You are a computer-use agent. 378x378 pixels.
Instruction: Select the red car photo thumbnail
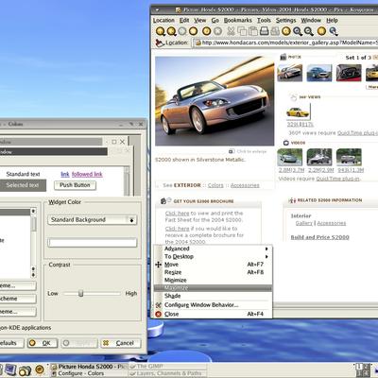[349, 73]
